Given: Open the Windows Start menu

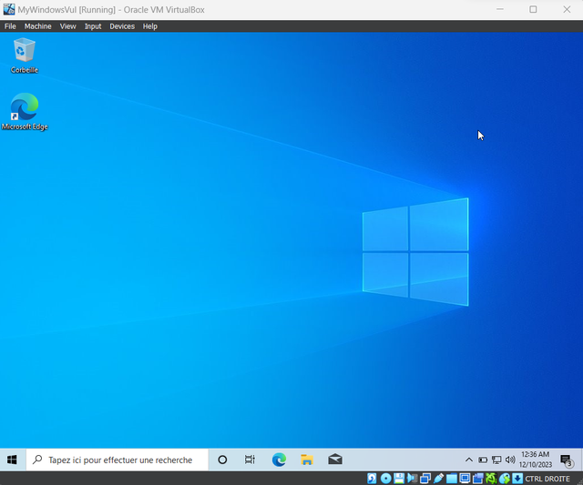Looking at the screenshot, I should pyautogui.click(x=12, y=460).
